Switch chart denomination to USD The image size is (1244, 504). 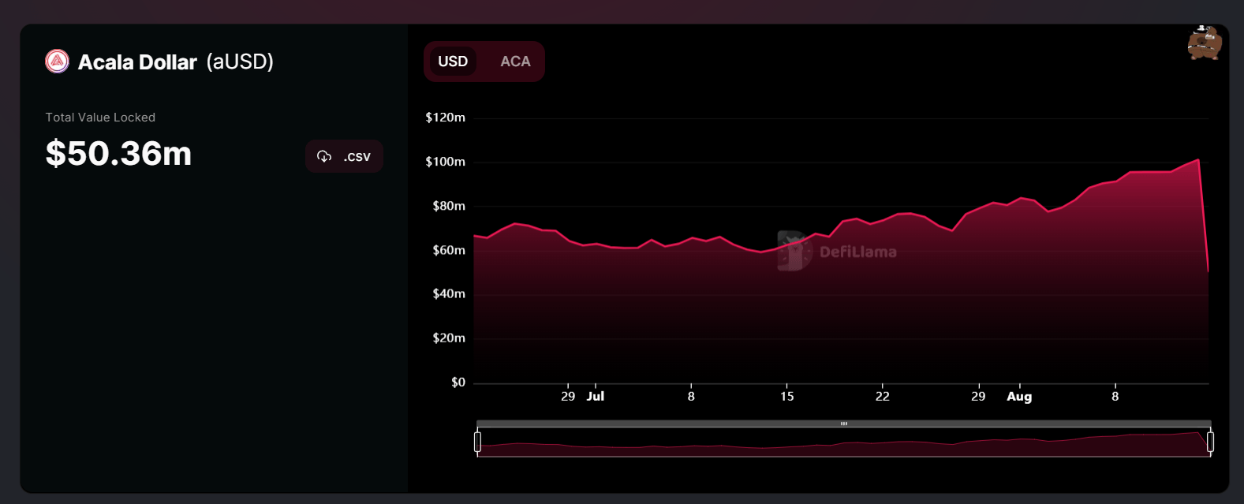(x=453, y=62)
